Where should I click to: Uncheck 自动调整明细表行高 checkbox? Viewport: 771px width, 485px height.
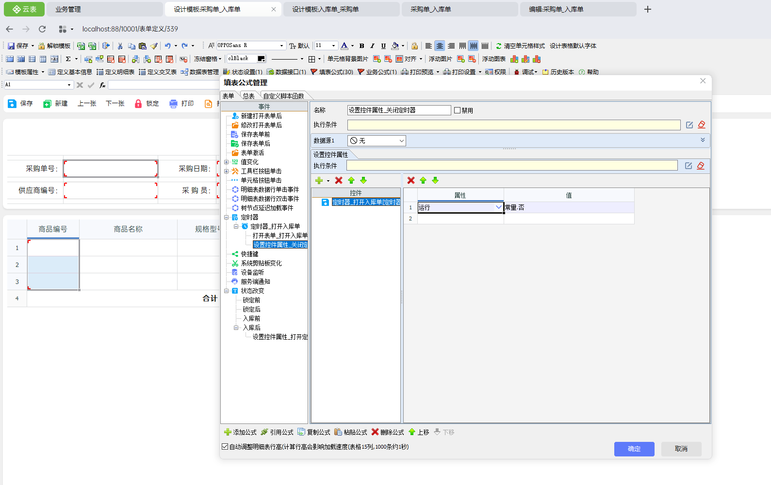pyautogui.click(x=225, y=447)
